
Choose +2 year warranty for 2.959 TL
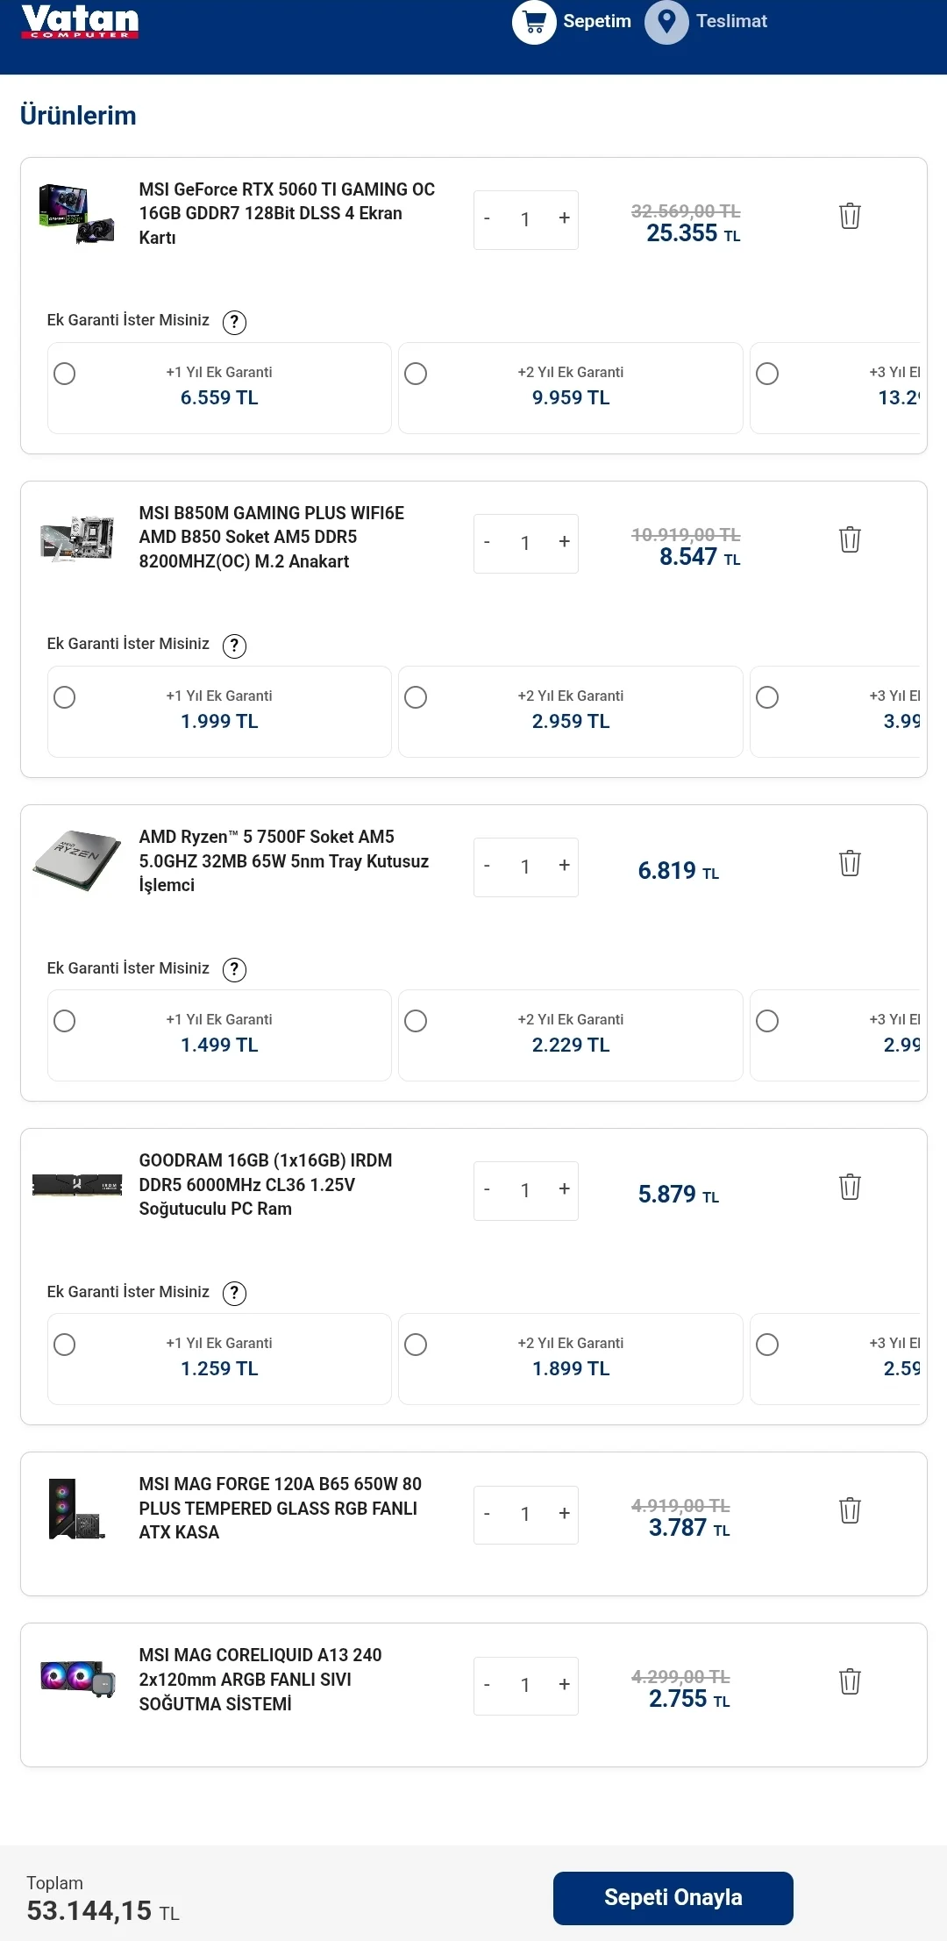[x=416, y=697]
